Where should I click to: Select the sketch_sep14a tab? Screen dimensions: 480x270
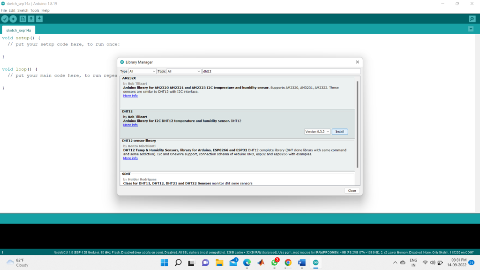pos(19,30)
